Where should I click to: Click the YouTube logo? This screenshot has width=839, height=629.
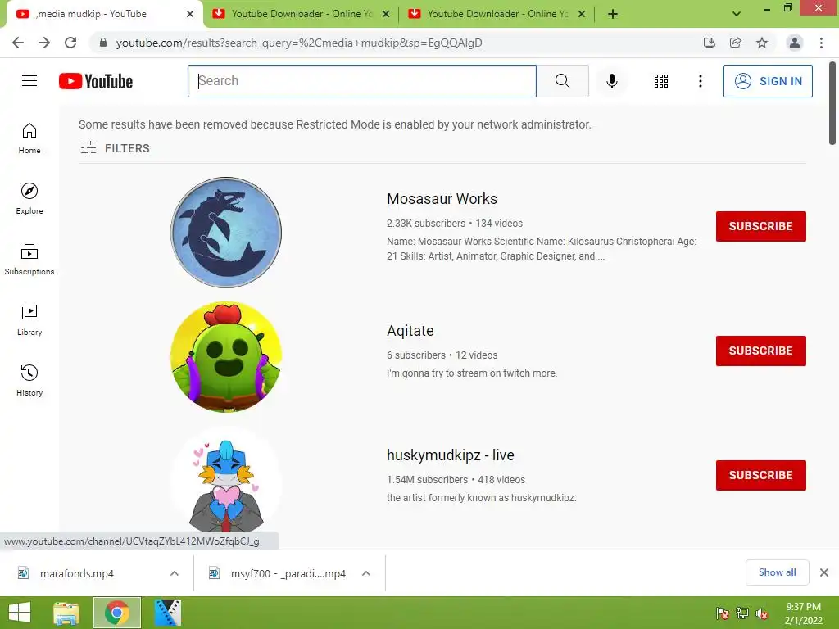[x=96, y=81]
